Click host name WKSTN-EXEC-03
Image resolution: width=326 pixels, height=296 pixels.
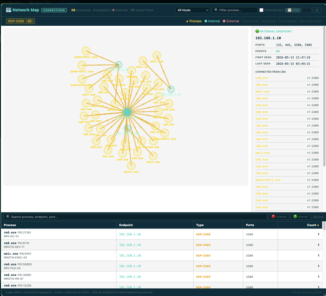[x=15, y=258]
